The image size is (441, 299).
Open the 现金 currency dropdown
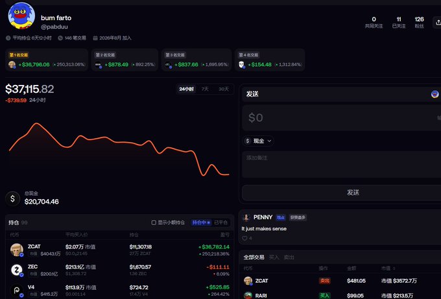pyautogui.click(x=259, y=141)
